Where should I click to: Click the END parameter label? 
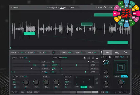tap(92, 62)
